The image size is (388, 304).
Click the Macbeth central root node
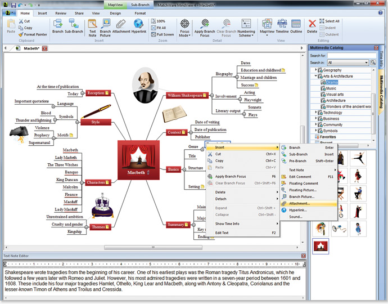(x=138, y=160)
